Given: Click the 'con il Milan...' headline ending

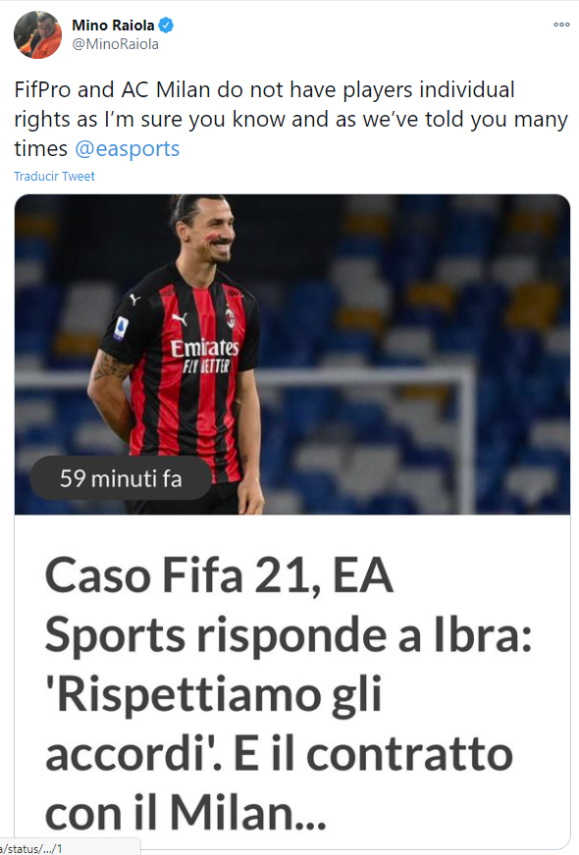Looking at the screenshot, I should click(185, 813).
